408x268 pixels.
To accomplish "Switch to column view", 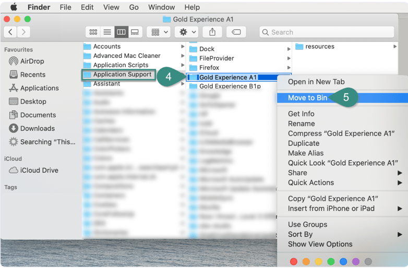I will 121,32.
